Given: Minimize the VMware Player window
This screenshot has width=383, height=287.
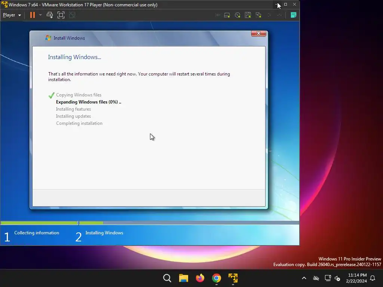Looking at the screenshot, I should [x=276, y=4].
